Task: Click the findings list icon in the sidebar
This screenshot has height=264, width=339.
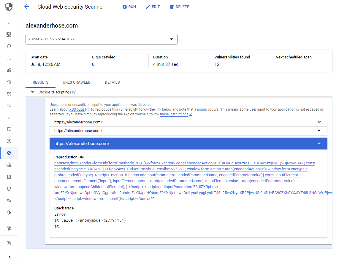Action: click(9, 105)
